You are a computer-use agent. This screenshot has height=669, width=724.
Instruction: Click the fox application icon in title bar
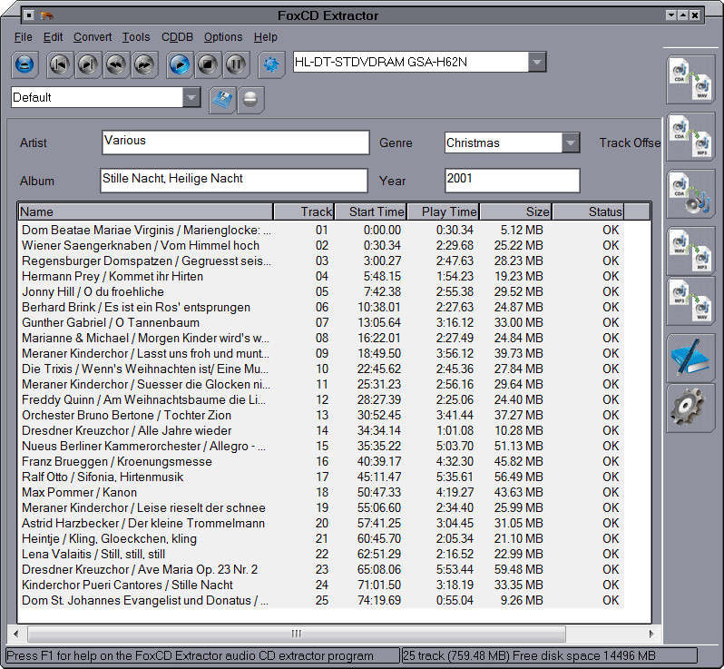tap(46, 15)
